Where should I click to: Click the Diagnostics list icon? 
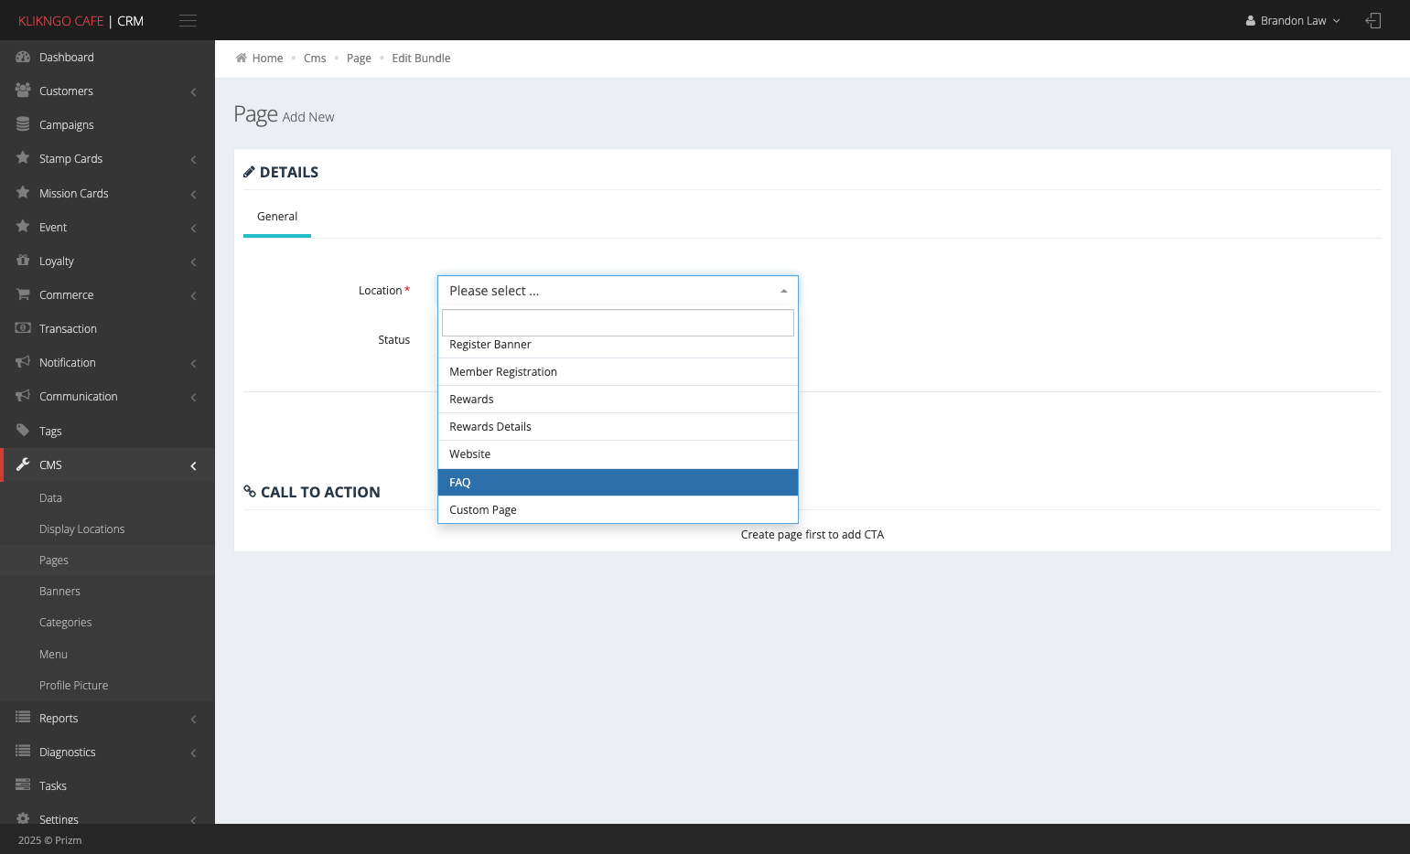[x=23, y=752]
